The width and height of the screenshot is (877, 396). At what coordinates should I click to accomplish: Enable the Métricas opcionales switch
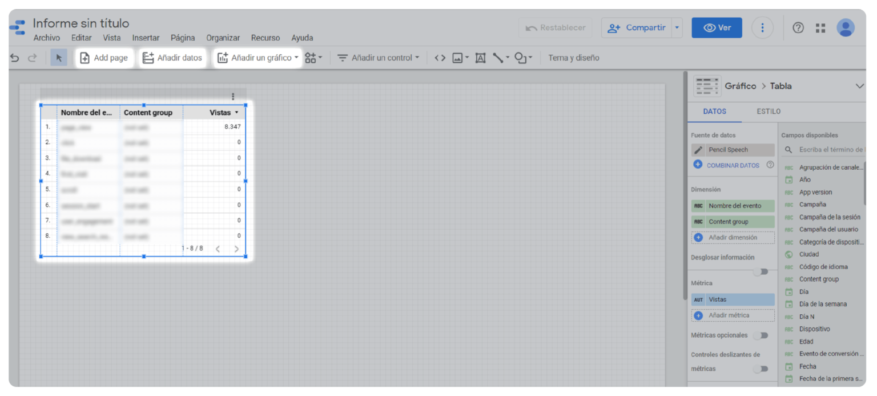[x=762, y=335]
